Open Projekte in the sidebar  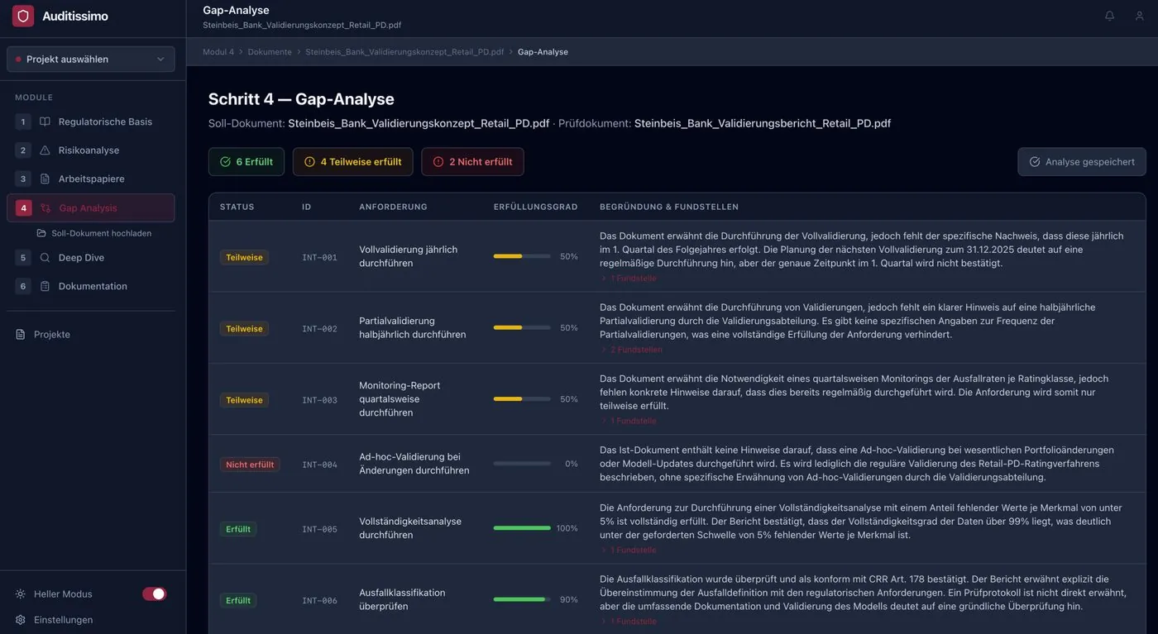51,335
